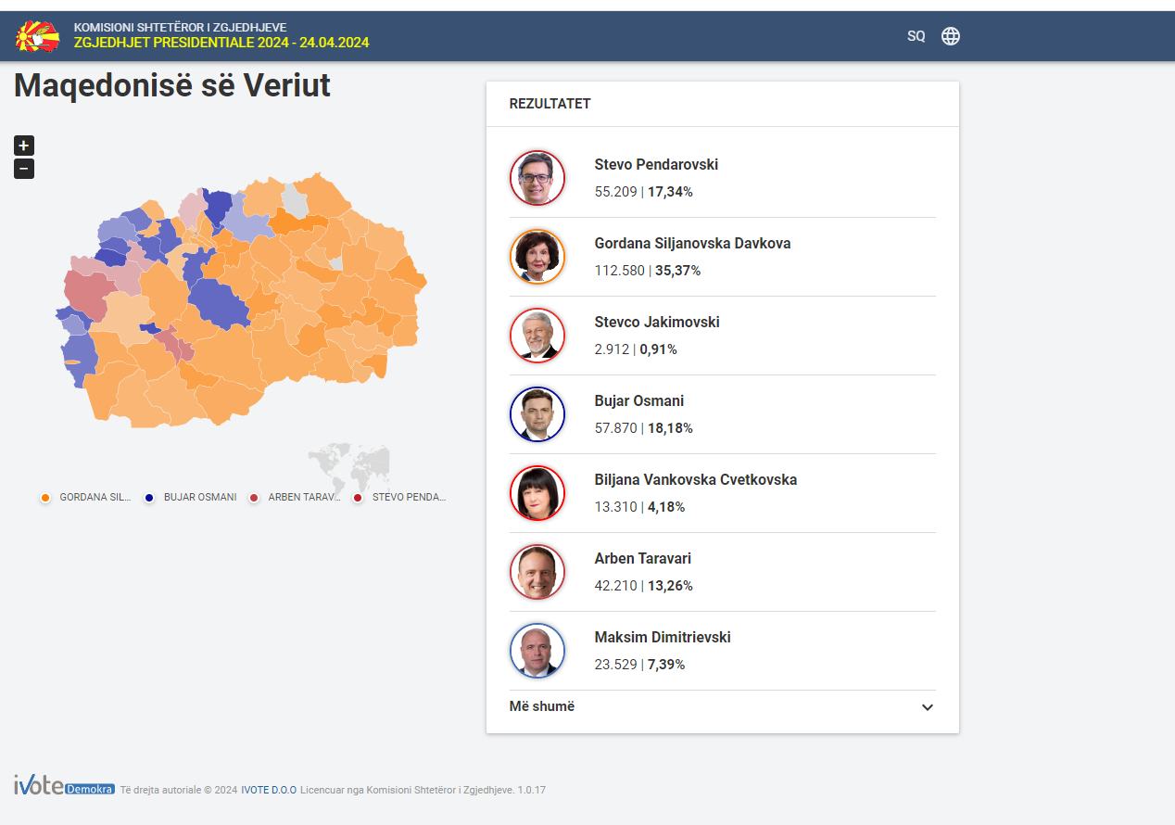This screenshot has width=1175, height=825.
Task: Click the chevron next to Më shumë
Action: click(x=928, y=707)
